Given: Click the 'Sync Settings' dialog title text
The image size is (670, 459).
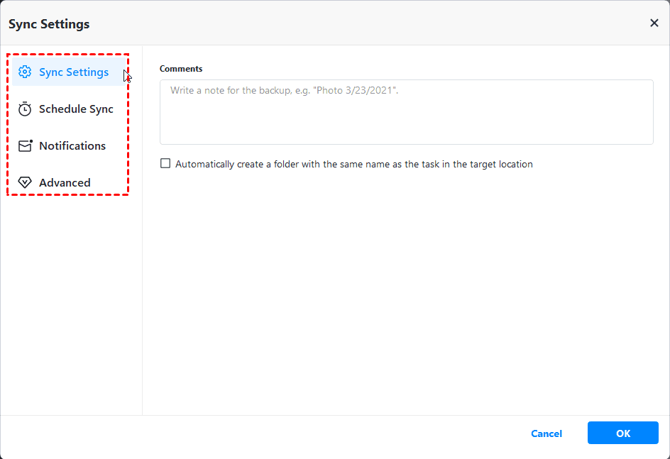Looking at the screenshot, I should (x=49, y=24).
